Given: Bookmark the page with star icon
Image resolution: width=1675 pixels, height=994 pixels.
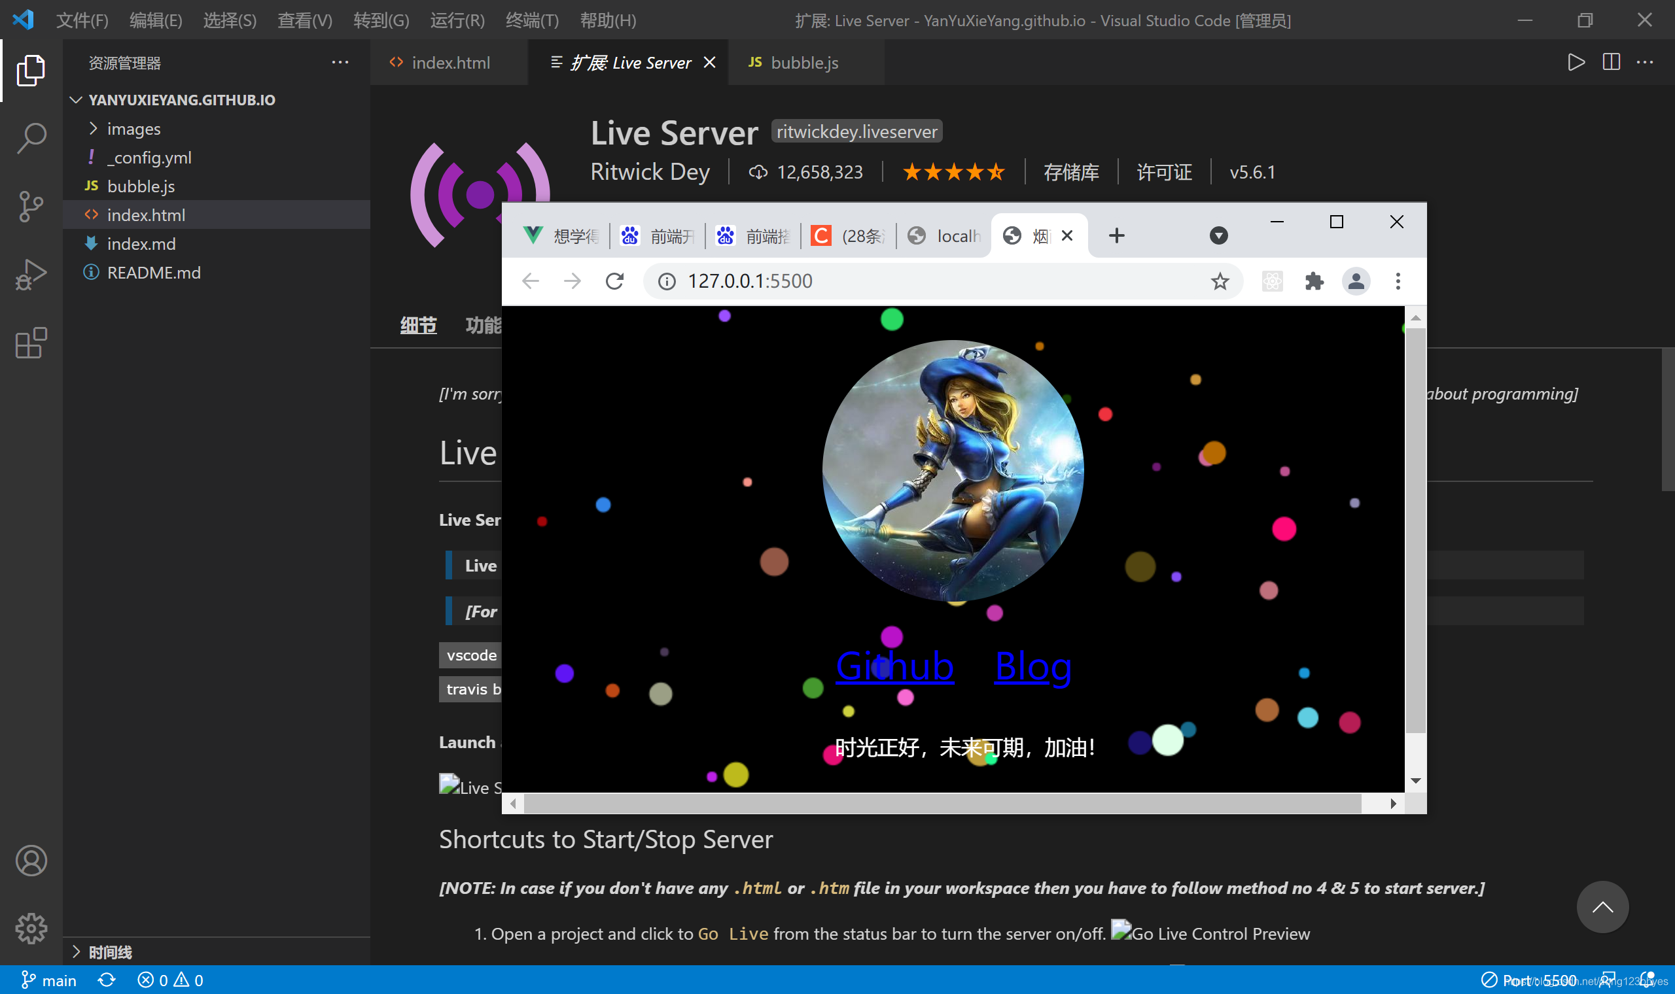Looking at the screenshot, I should point(1220,281).
